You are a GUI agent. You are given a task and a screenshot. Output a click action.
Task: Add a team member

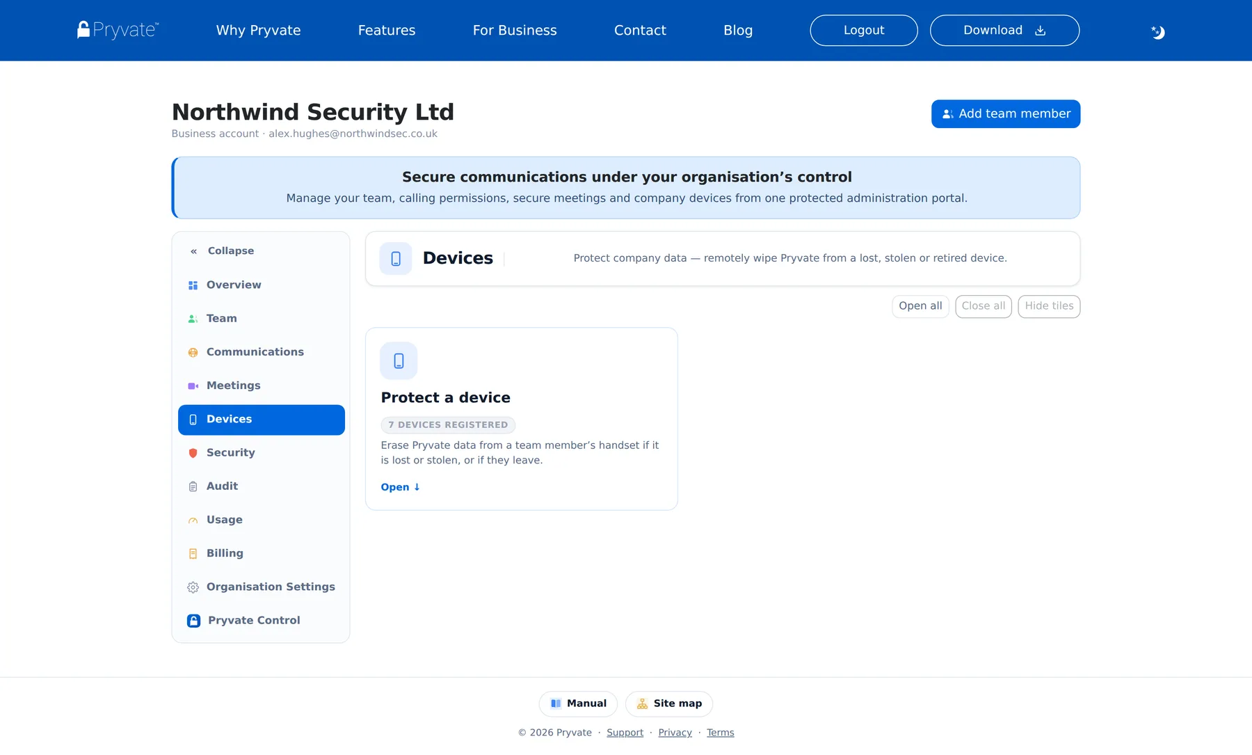(1006, 114)
